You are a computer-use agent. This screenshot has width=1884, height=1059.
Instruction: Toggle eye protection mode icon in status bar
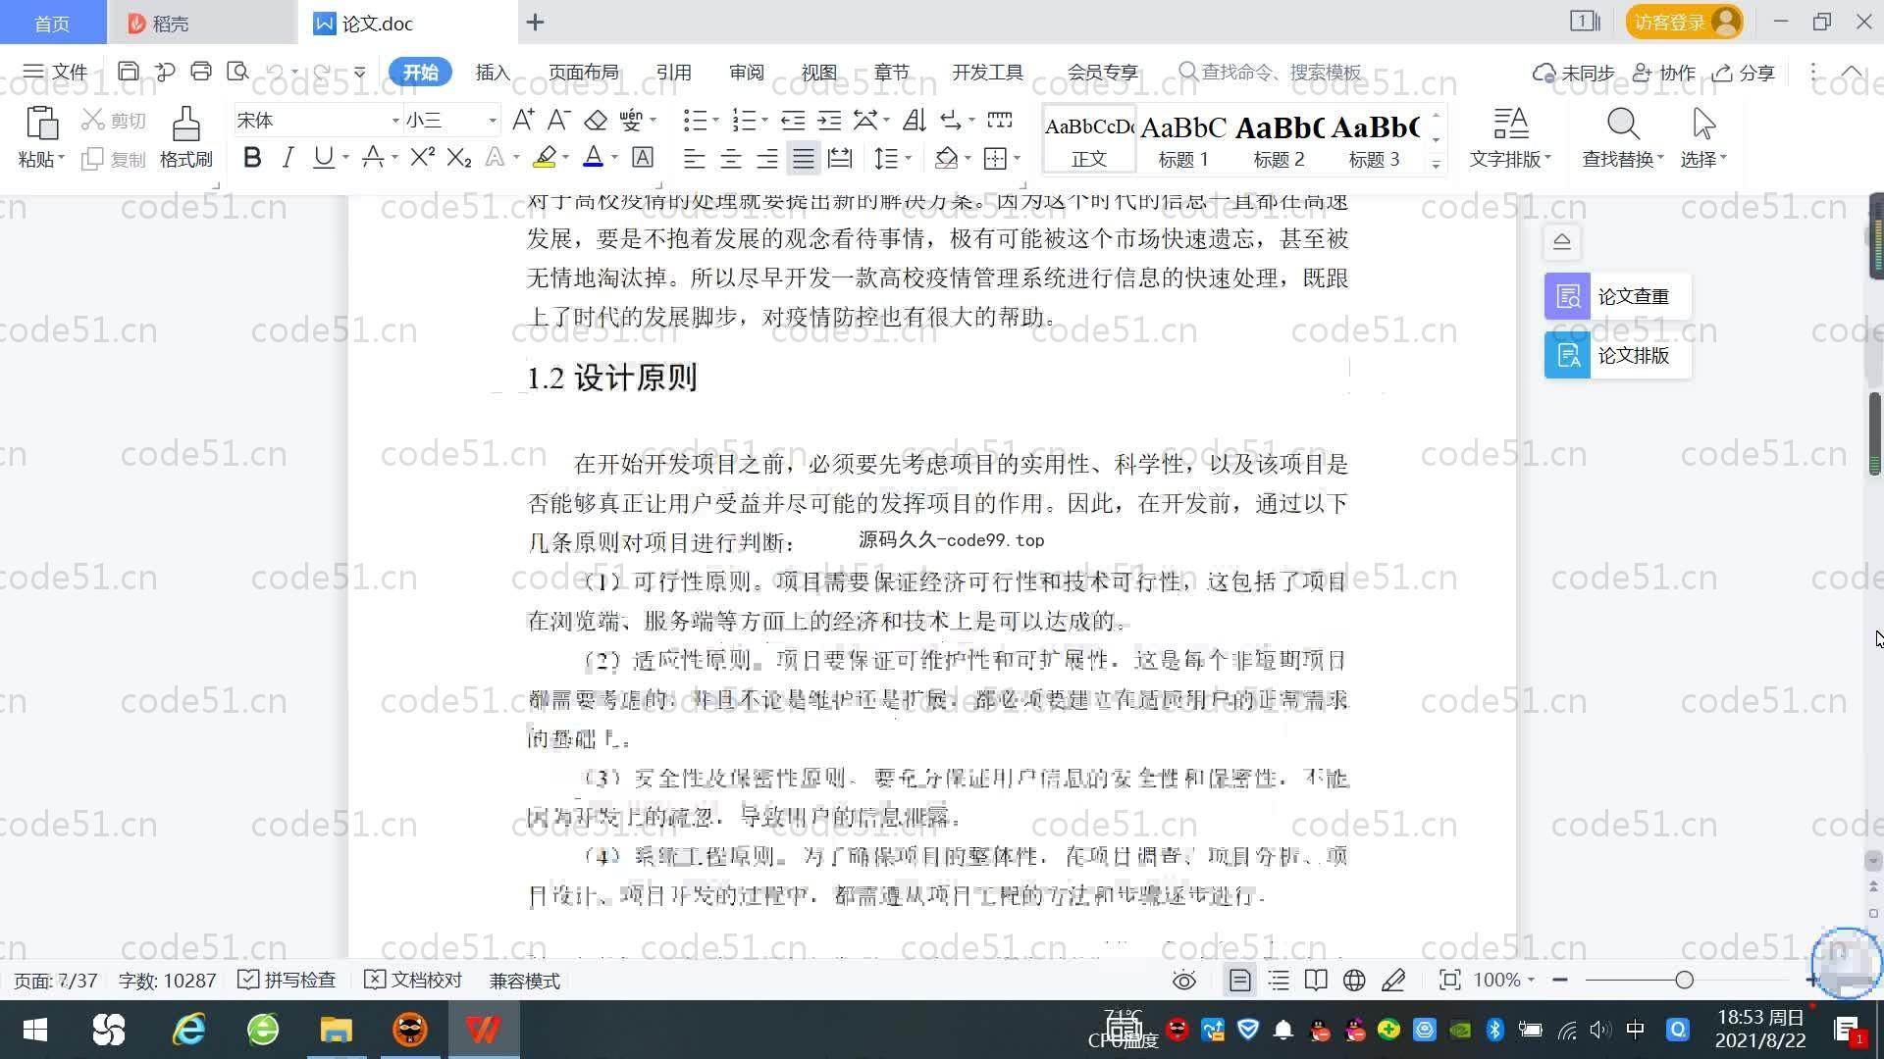(1184, 981)
